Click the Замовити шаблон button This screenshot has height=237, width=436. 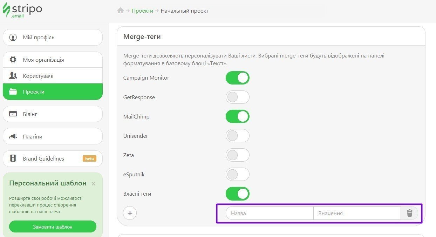coord(53,227)
